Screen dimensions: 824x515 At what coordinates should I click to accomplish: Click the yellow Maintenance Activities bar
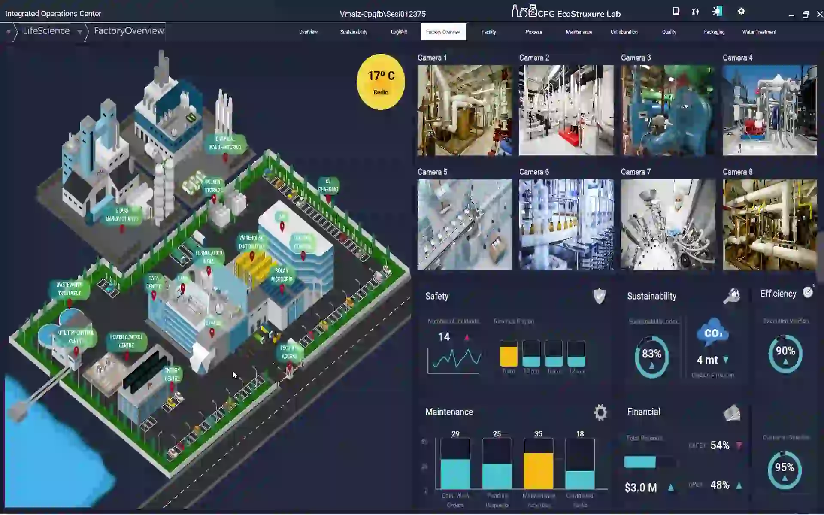point(538,471)
